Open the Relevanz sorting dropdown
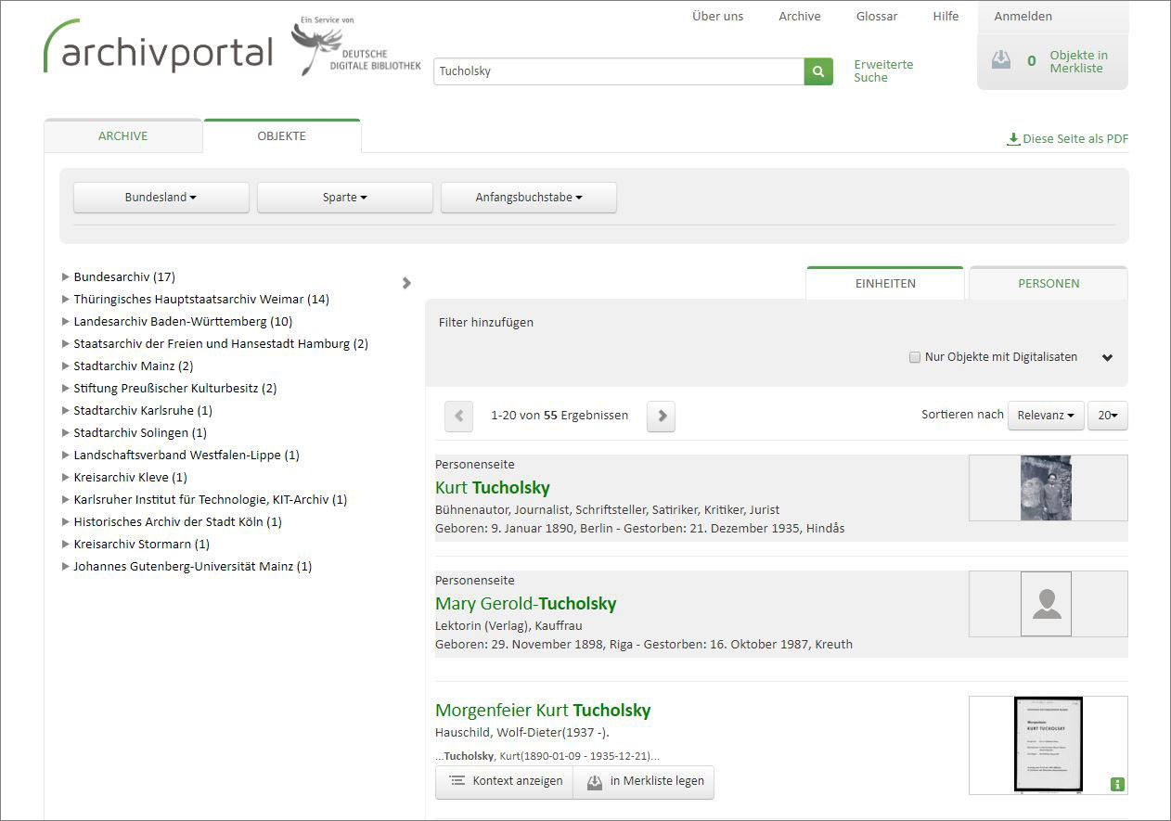Viewport: 1171px width, 821px height. 1045,416
